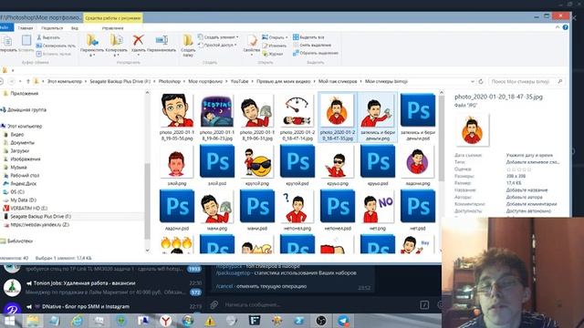Click the Переименовать icon in ribbon
This screenshot has height=328, width=584.
162,40
